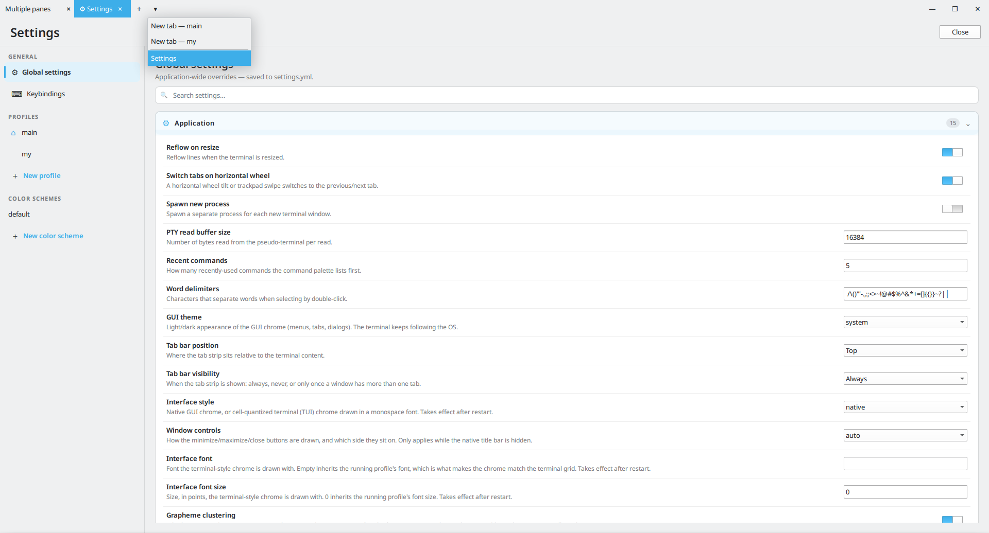This screenshot has width=989, height=533.
Task: Click the 15 count badge on Application
Action: click(x=953, y=123)
